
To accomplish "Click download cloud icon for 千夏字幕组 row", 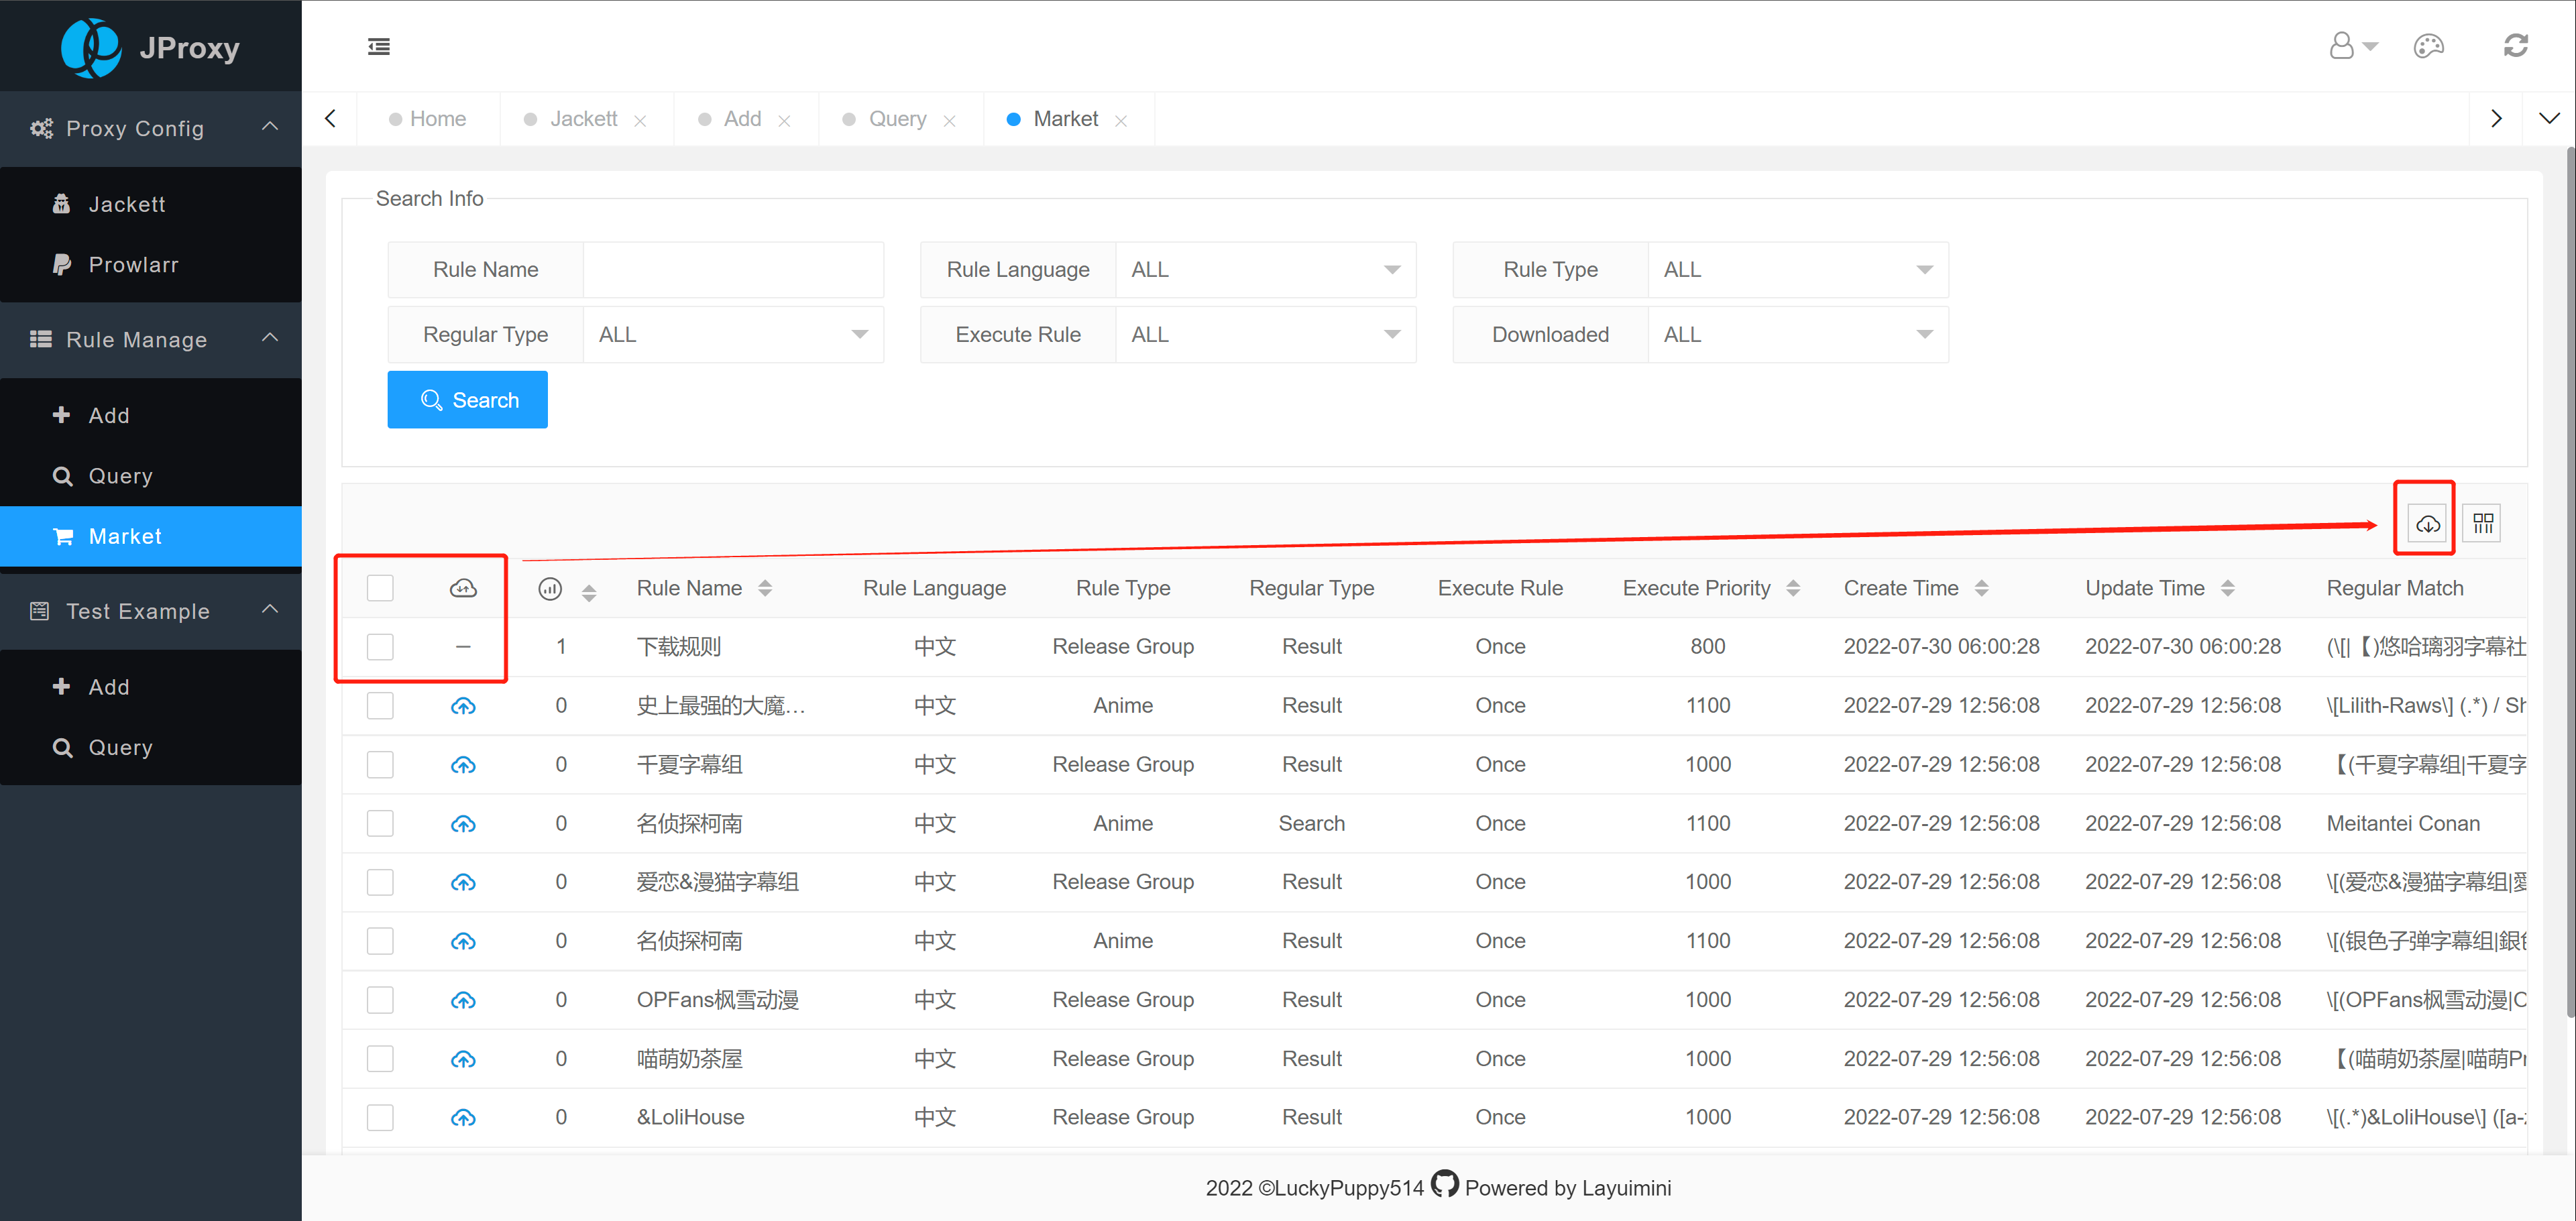I will click(x=463, y=765).
